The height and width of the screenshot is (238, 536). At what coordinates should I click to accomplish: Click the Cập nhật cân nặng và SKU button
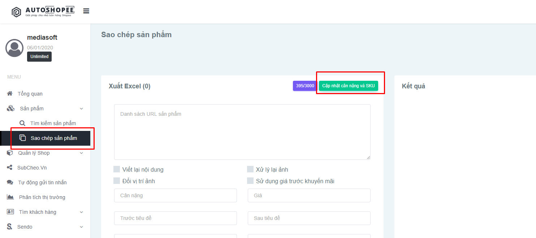tap(349, 86)
